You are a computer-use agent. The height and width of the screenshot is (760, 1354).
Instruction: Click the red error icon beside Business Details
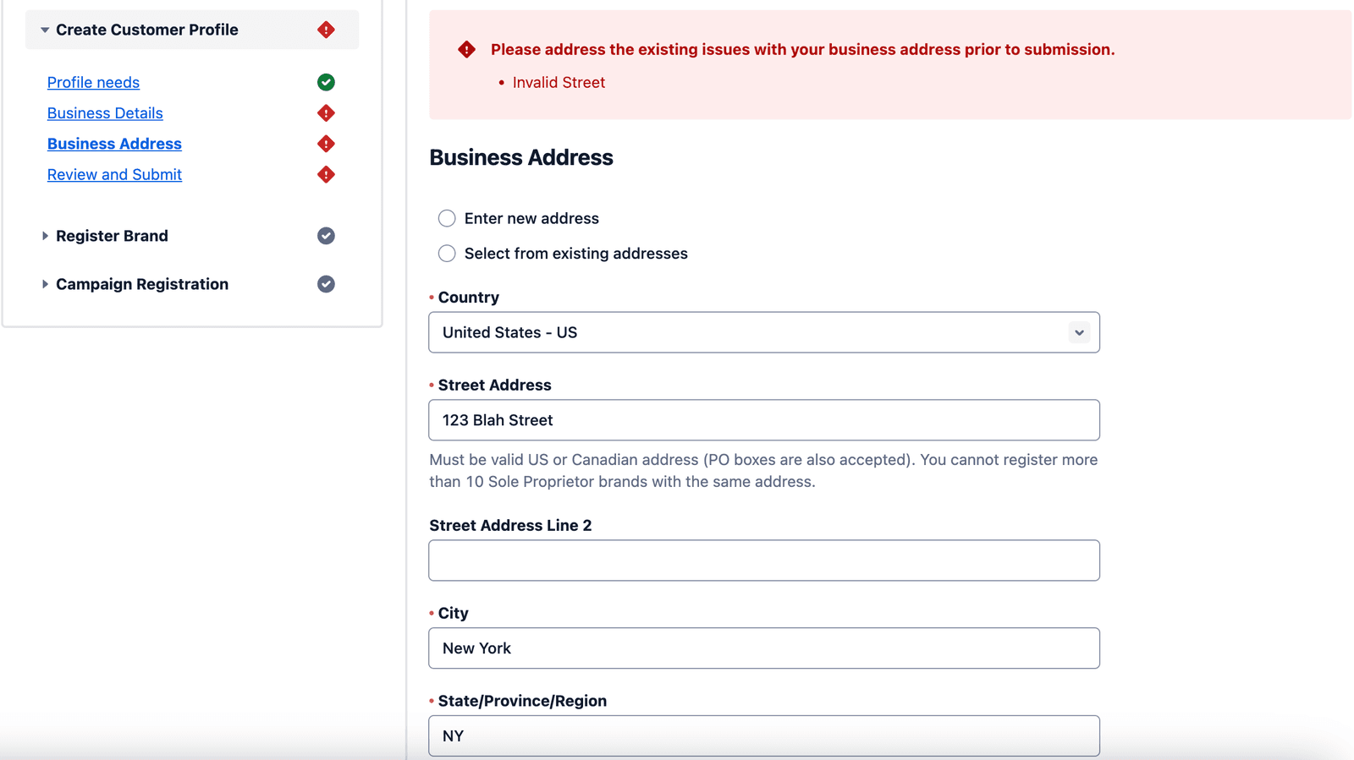(326, 113)
